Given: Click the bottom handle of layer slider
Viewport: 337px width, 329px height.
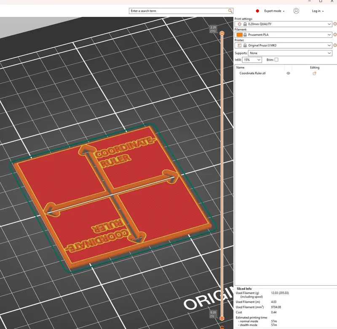Looking at the screenshot, I should tap(222, 318).
